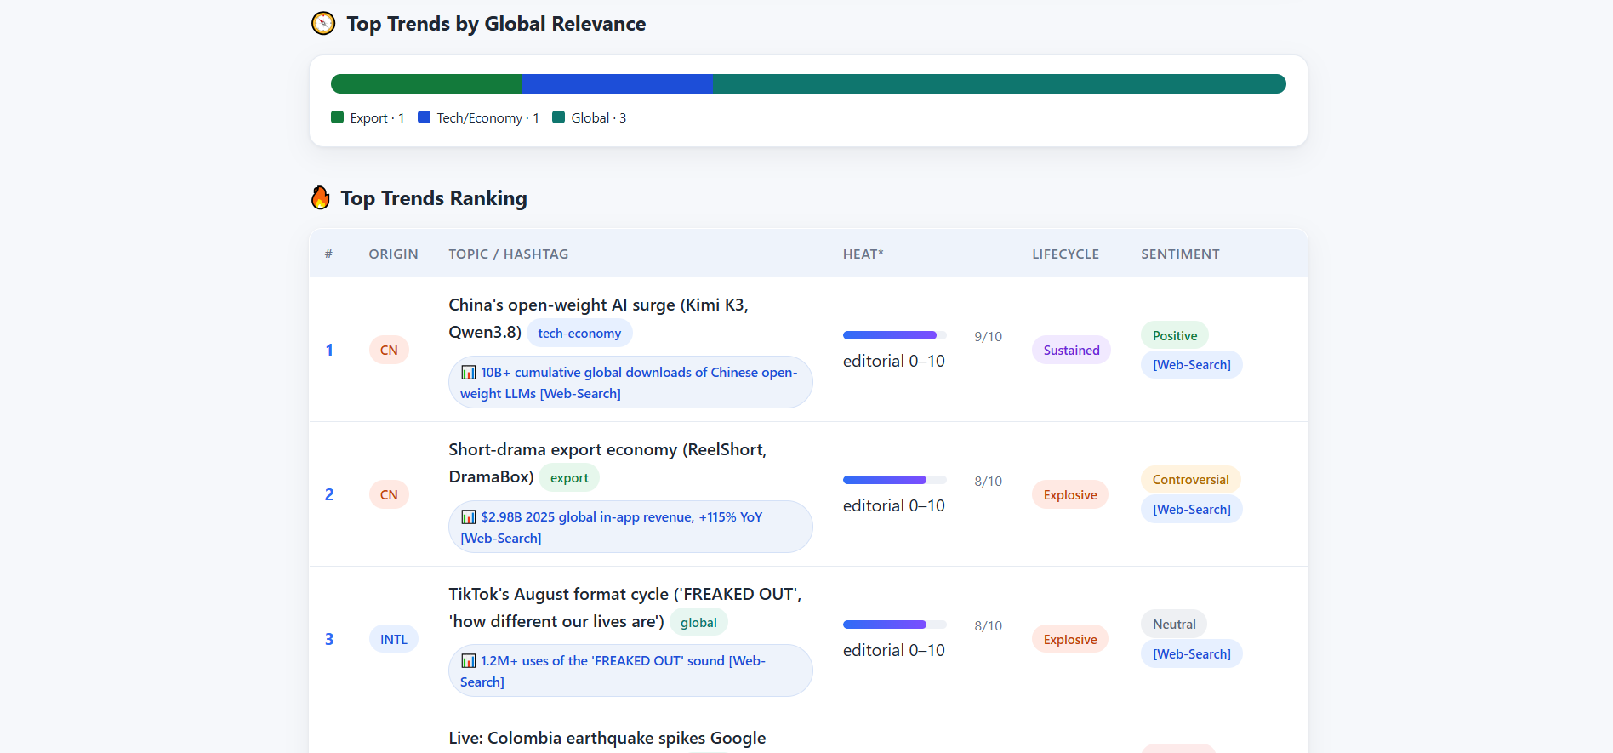Click the tech-economy tag badge

(x=579, y=333)
